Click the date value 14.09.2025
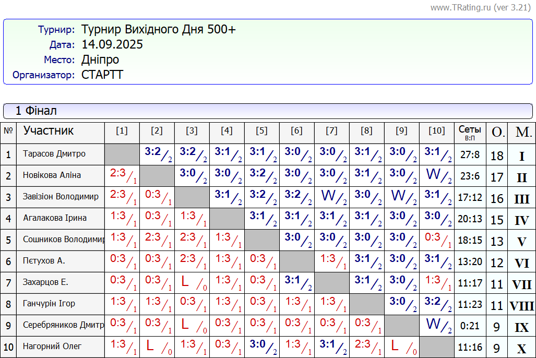536x358 pixels. click(x=112, y=44)
